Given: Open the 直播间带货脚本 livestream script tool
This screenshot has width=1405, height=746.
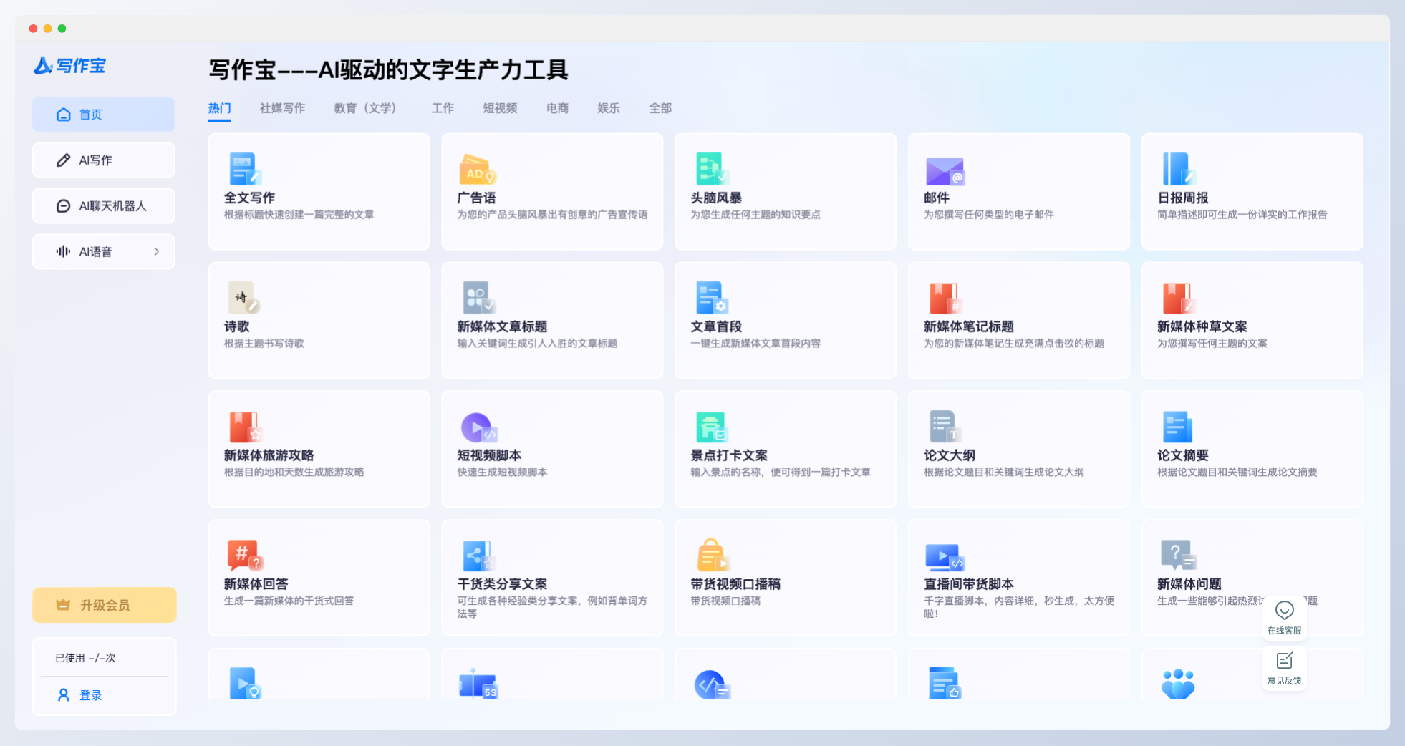Looking at the screenshot, I should (x=1019, y=578).
